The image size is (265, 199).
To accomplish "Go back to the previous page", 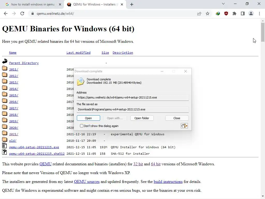I will coord(6,13).
